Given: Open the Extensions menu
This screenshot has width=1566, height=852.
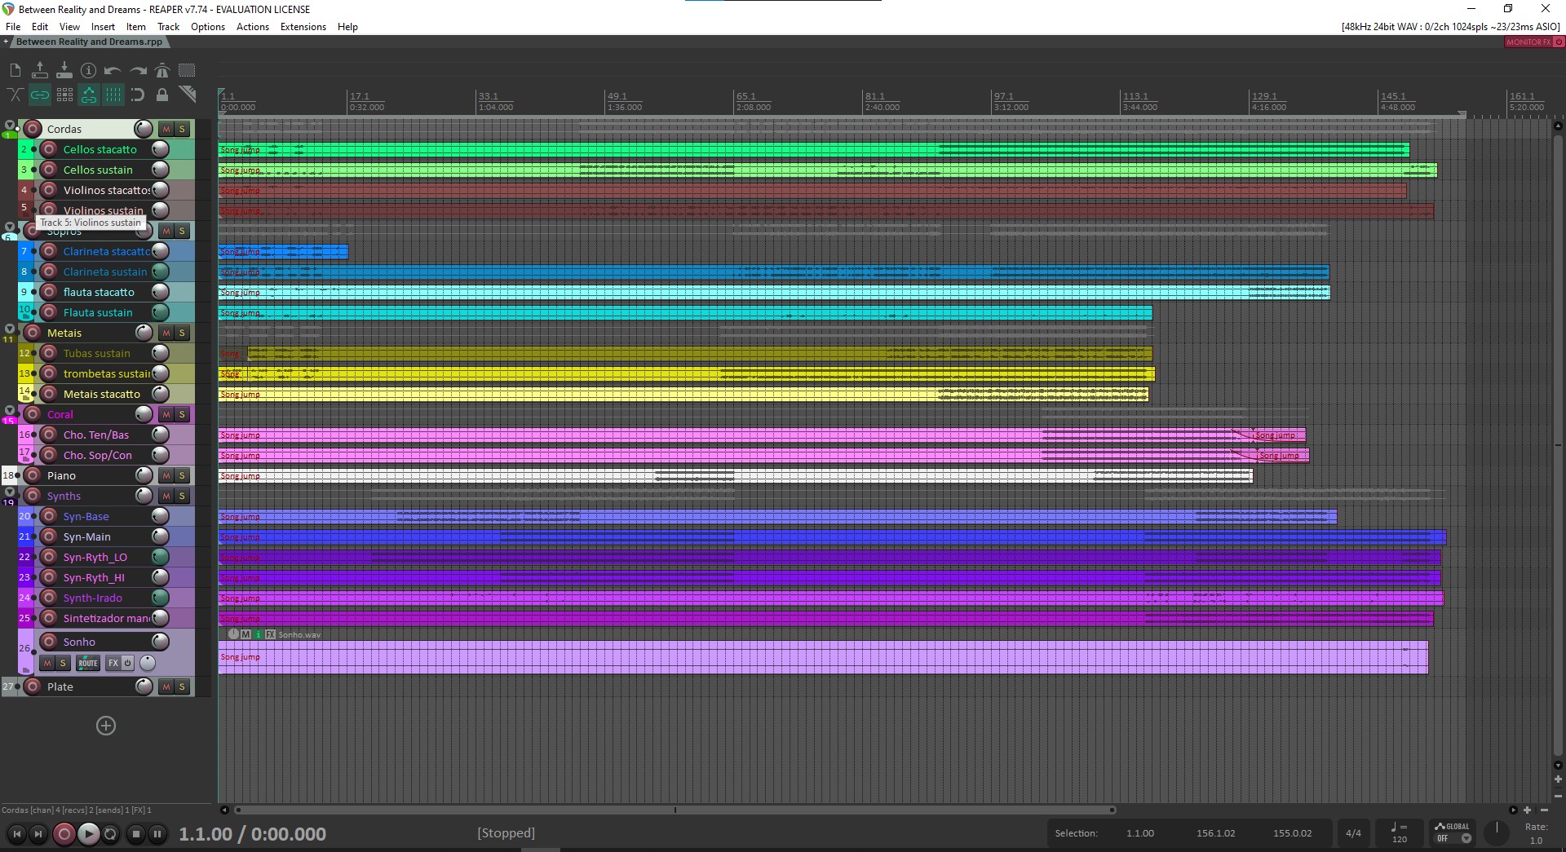Looking at the screenshot, I should [x=303, y=27].
